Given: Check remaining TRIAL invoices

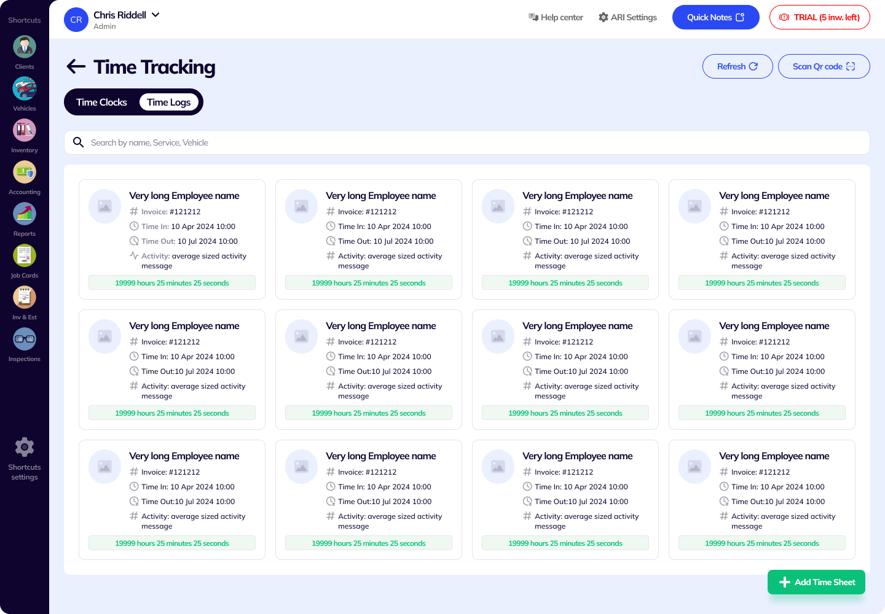Looking at the screenshot, I should [819, 17].
